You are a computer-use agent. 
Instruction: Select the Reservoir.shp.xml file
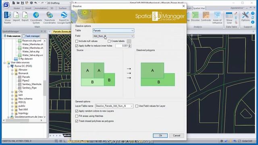pyautogui.click(x=30, y=41)
